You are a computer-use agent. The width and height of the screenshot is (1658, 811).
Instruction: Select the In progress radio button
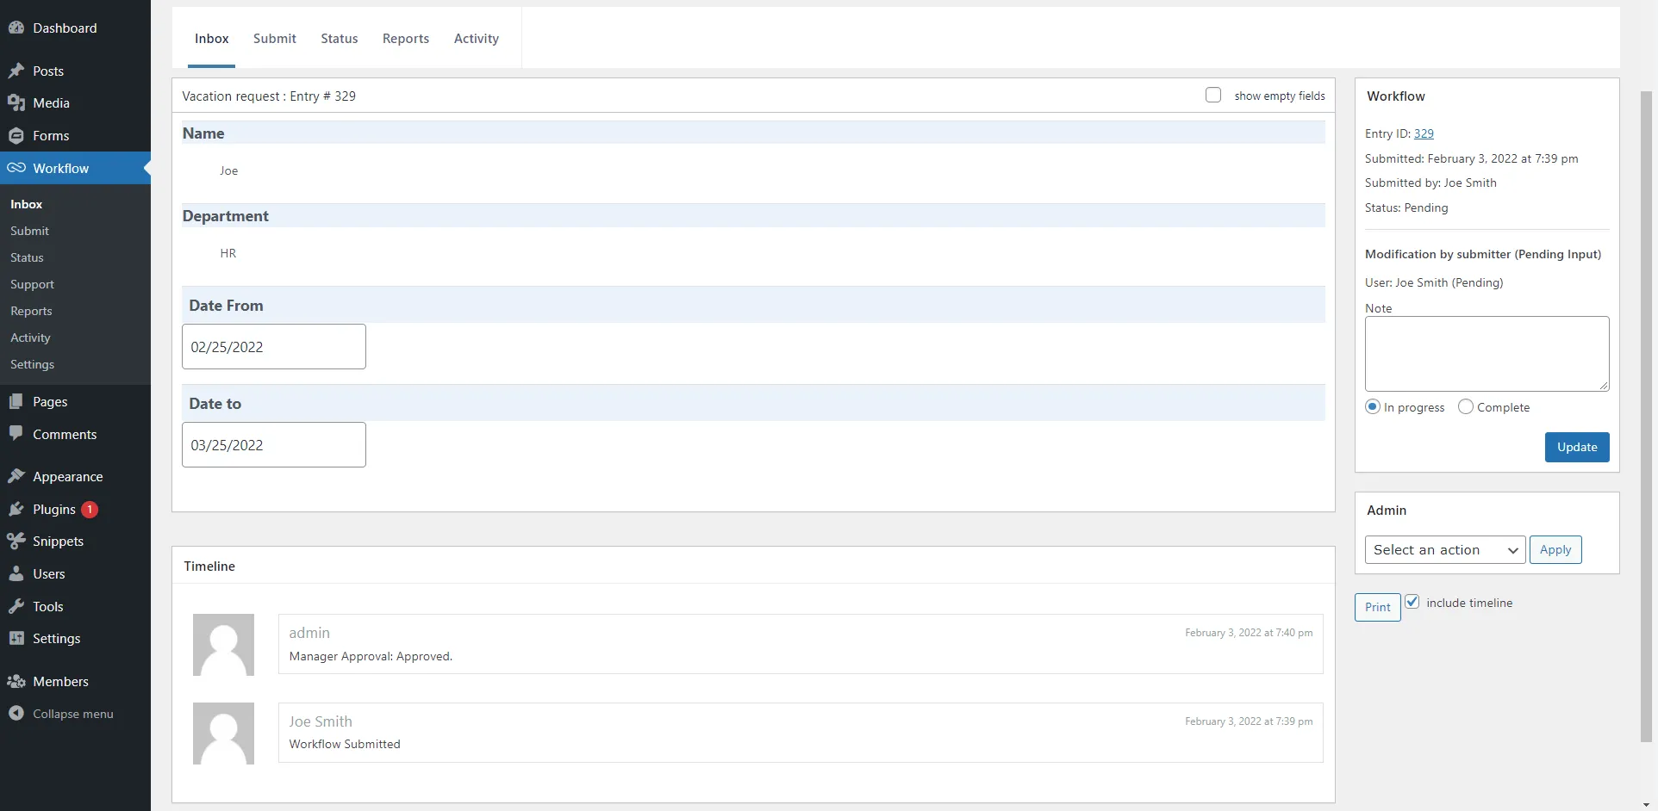pos(1373,406)
